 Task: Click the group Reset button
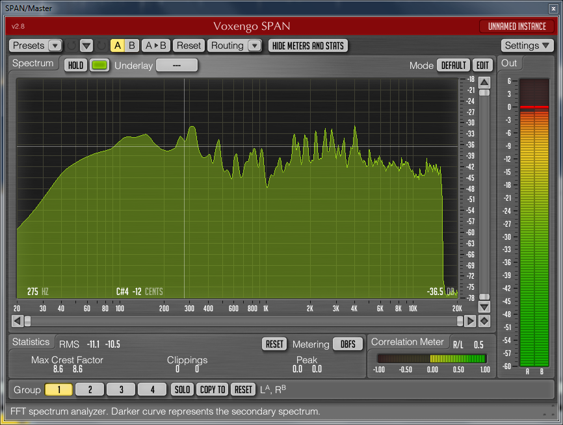coord(243,389)
